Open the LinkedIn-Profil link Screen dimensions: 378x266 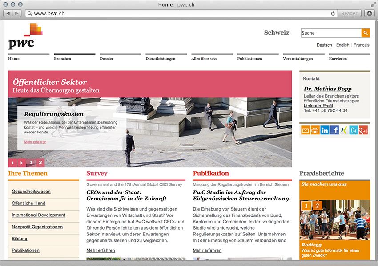pos(318,106)
